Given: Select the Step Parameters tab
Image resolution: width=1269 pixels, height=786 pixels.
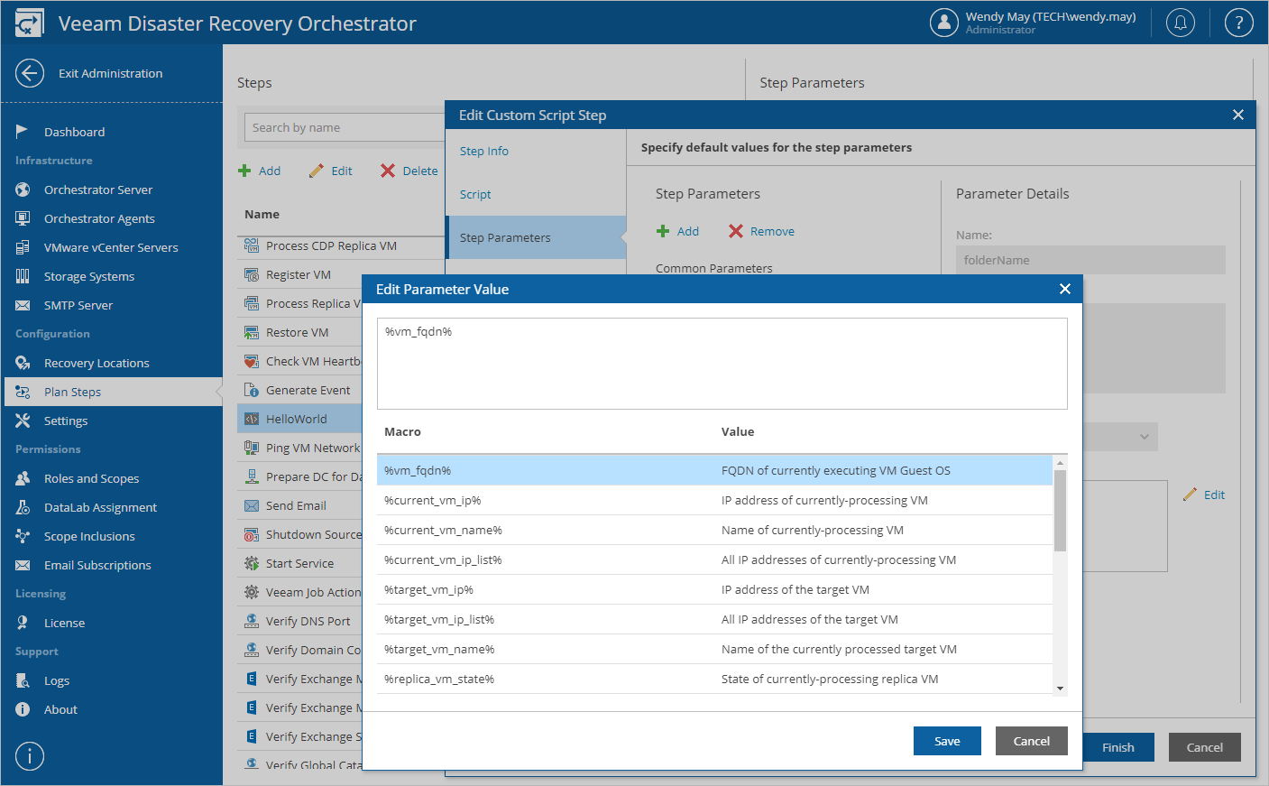Looking at the screenshot, I should click(x=536, y=237).
